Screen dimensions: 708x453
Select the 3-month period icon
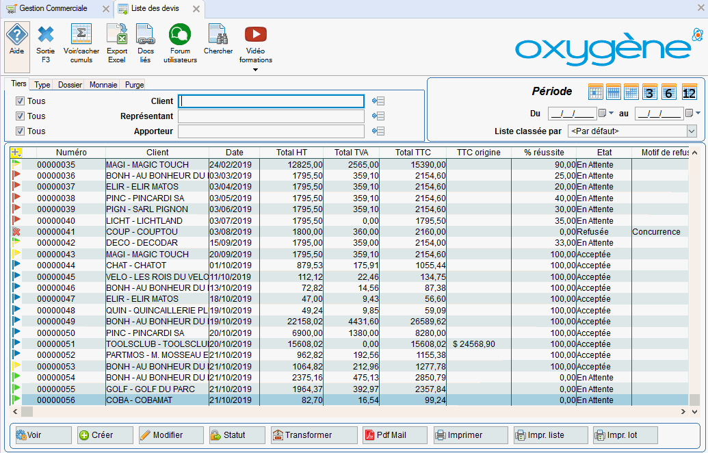coord(649,92)
